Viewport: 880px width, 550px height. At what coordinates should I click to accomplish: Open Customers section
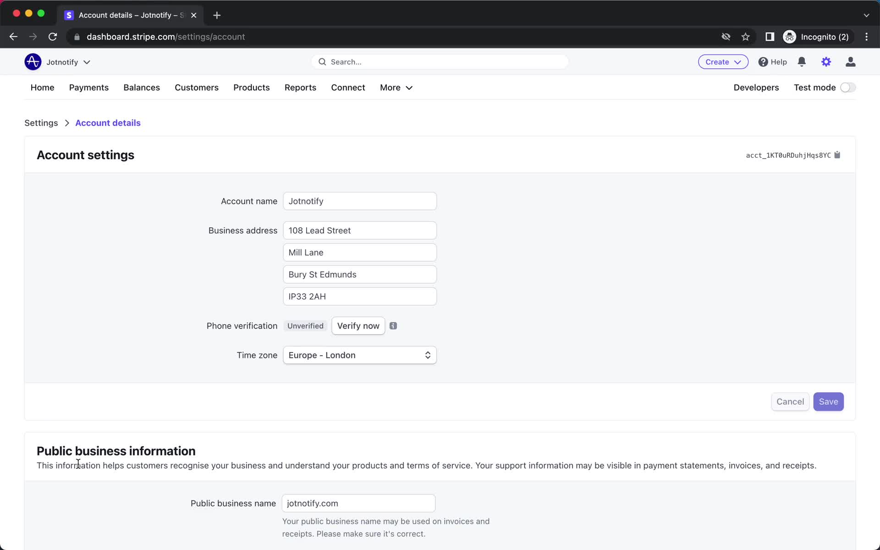pyautogui.click(x=197, y=88)
